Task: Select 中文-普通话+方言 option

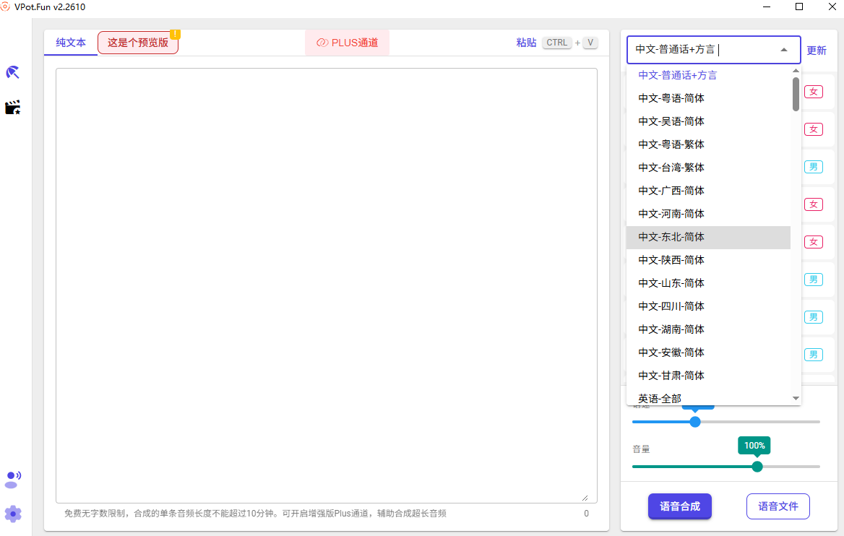Action: (708, 75)
